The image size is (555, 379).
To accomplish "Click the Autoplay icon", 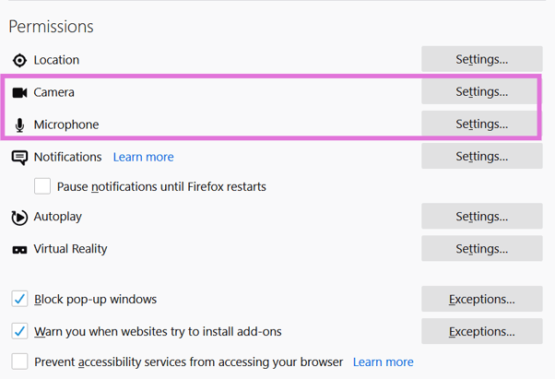I will [x=19, y=218].
